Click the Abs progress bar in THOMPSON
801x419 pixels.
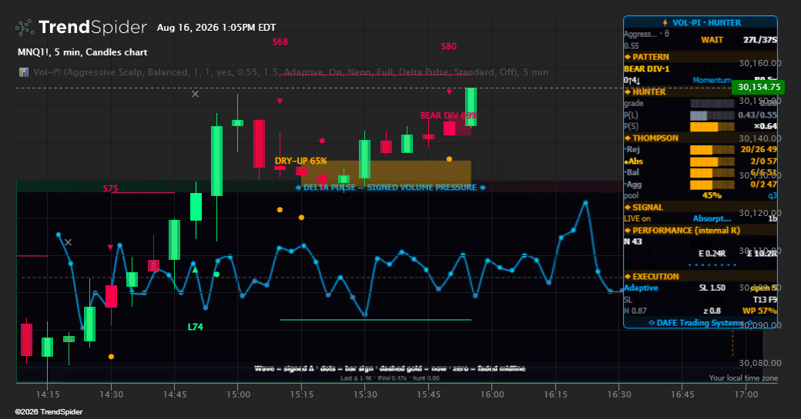click(712, 161)
